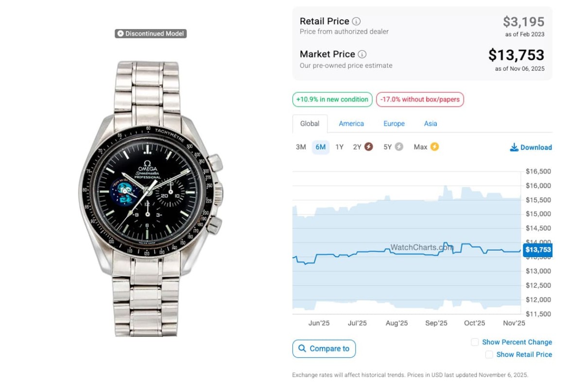Switch chart to 1Y range

tap(340, 147)
